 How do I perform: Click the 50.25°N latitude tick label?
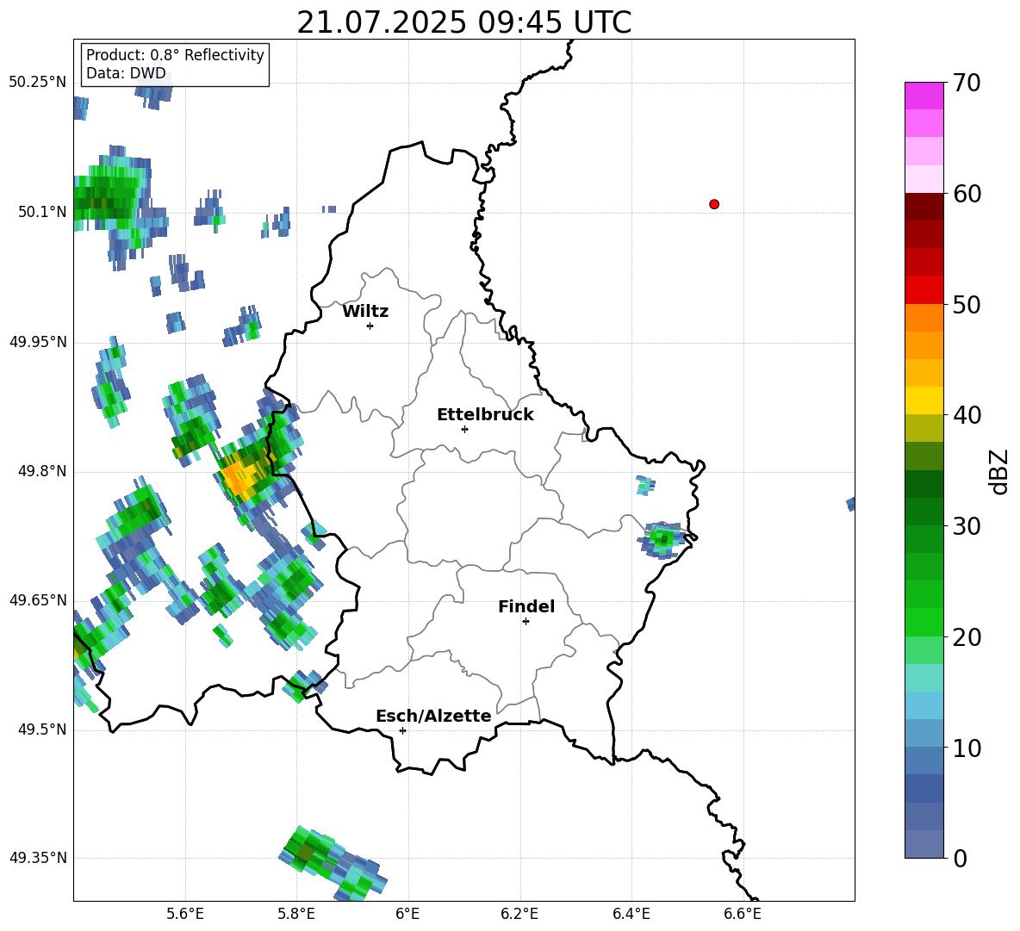37,83
